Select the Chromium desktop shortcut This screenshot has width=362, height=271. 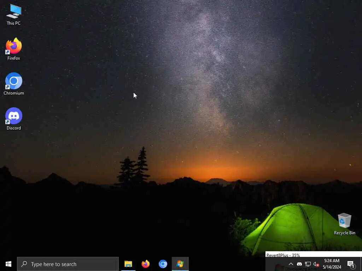click(14, 84)
